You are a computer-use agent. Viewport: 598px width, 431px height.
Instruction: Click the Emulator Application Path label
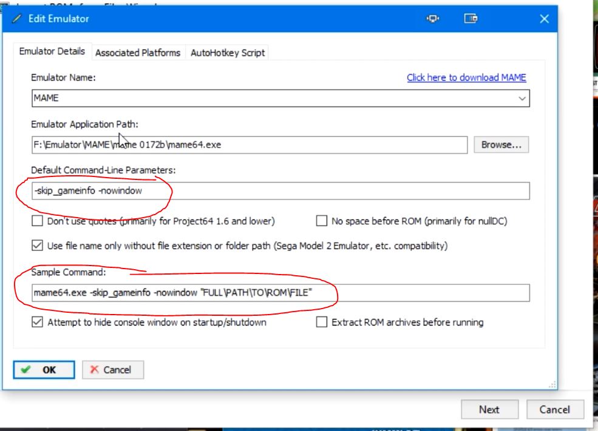(84, 124)
